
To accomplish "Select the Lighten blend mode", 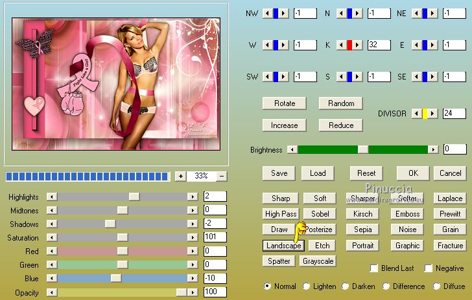I will pos(306,286).
